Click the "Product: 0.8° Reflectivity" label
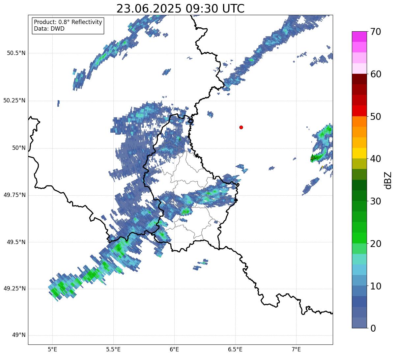Viewport: 396px width, 356px height. (68, 22)
